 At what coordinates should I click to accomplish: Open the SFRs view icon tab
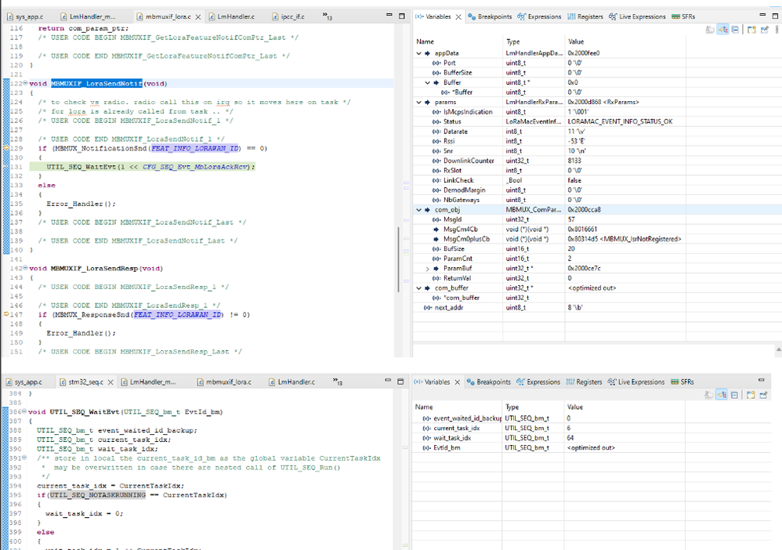click(x=682, y=16)
